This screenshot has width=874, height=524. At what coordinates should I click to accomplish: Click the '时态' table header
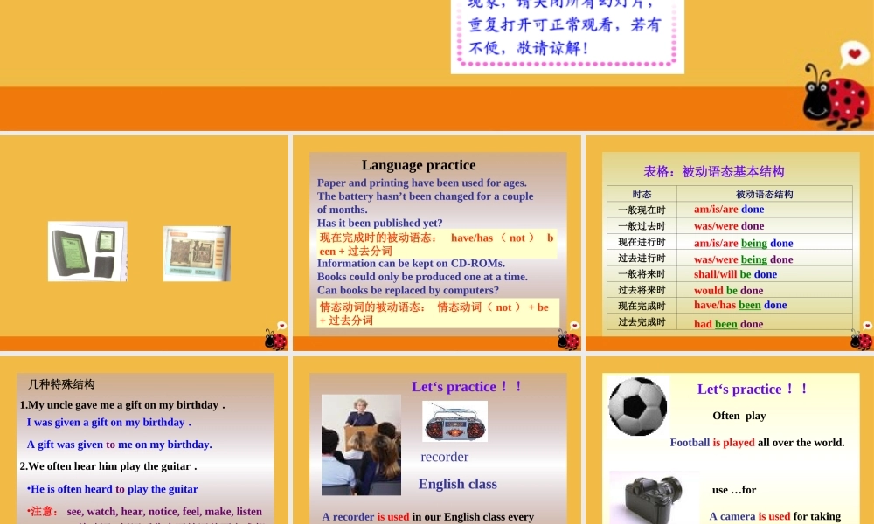tap(642, 194)
